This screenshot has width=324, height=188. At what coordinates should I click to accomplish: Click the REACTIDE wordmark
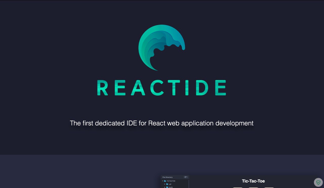pos(161,88)
